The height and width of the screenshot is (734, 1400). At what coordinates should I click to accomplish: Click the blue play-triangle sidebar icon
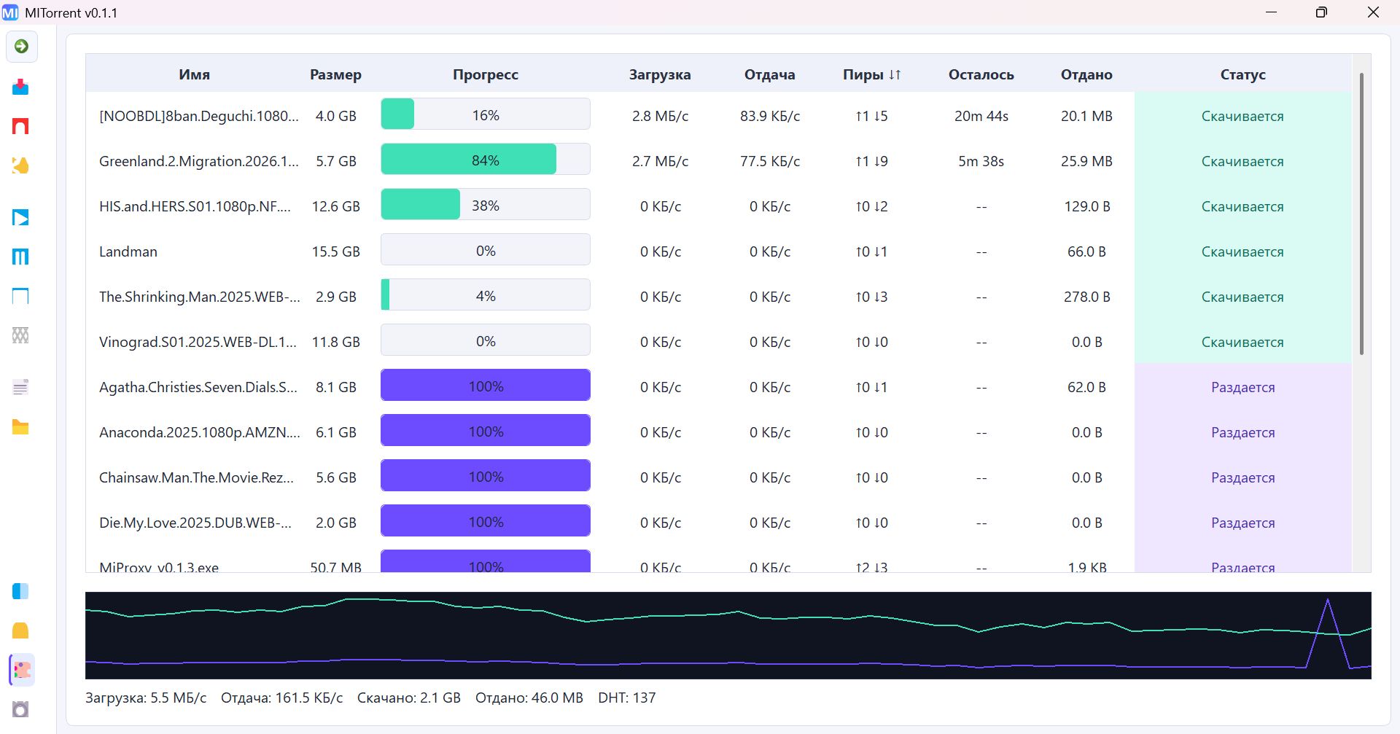point(20,218)
